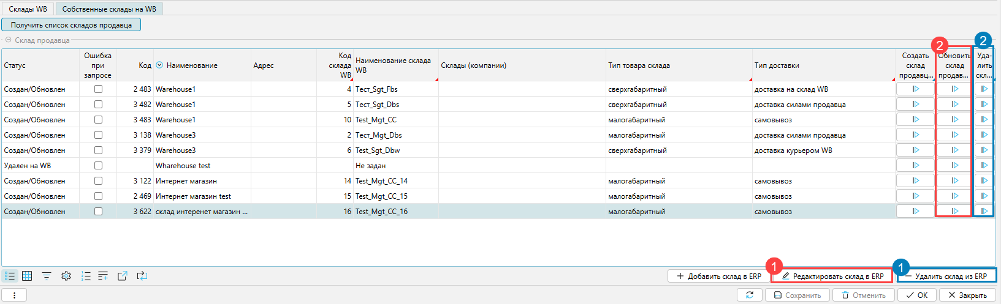Switch to list view mode icon
Image resolution: width=1001 pixels, height=304 pixels.
click(x=10, y=276)
